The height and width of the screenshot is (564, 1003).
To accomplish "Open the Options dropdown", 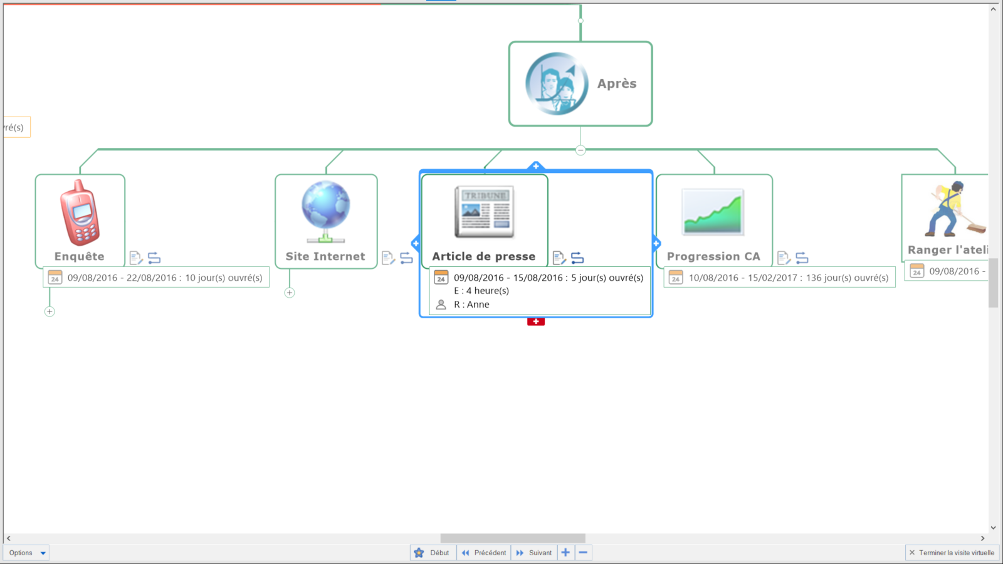I will [x=27, y=553].
